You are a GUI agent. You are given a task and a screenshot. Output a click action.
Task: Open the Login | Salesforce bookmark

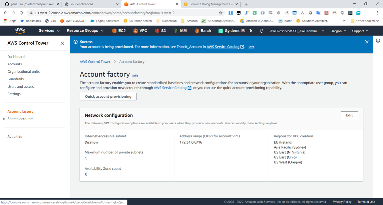tap(105, 21)
